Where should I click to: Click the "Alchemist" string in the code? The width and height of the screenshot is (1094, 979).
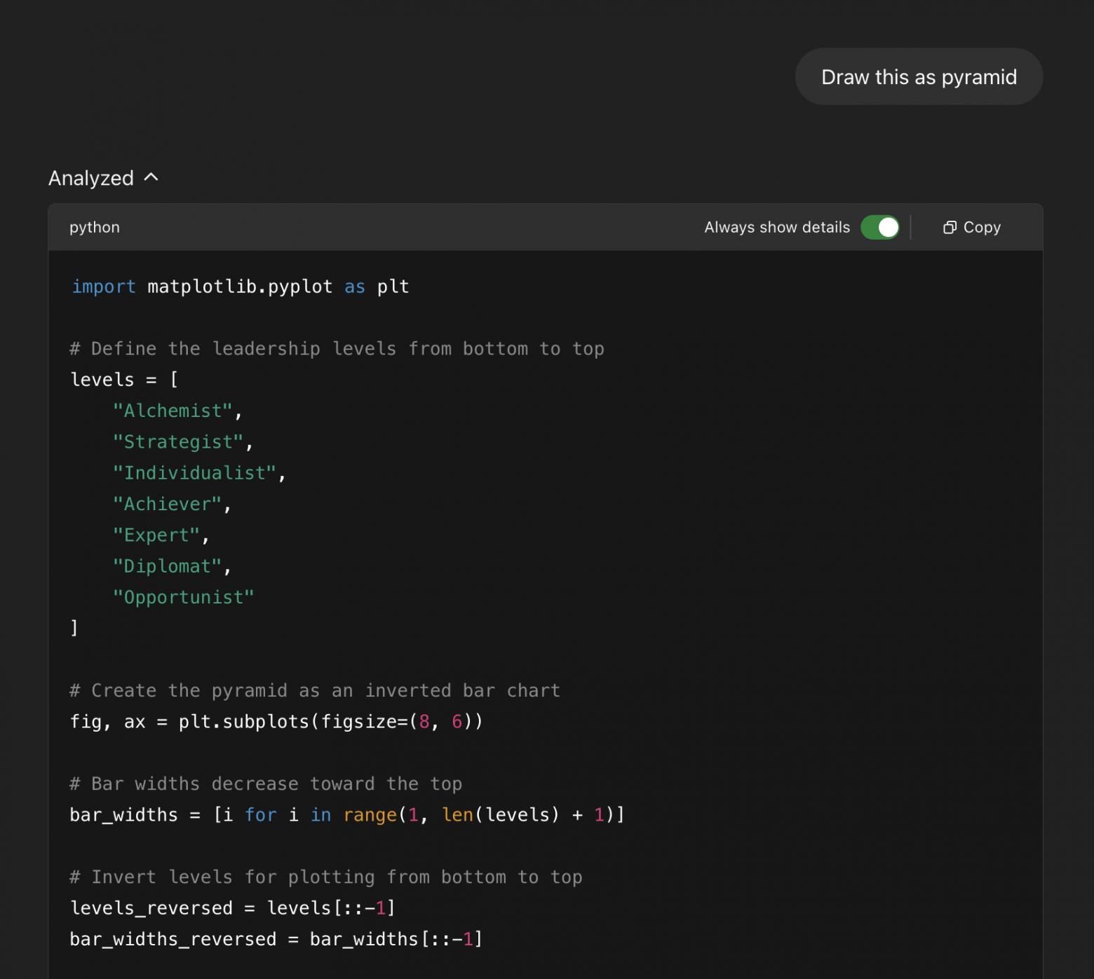[173, 411]
